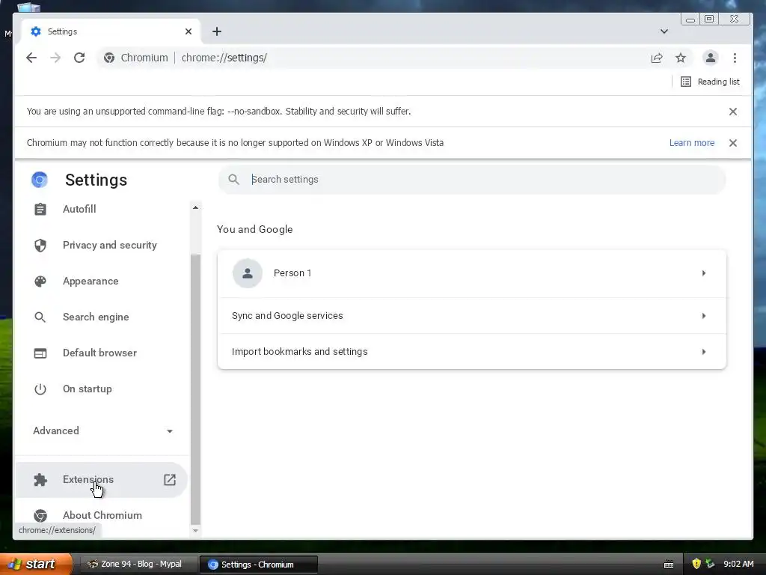Click the You and Google heading
766x575 pixels.
[x=254, y=229]
